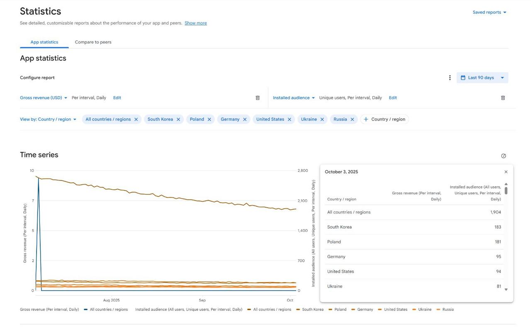Viewport: 531px width, 334px height.
Task: Expand the Gross revenue (USD) metric dropdown
Action: pos(44,98)
